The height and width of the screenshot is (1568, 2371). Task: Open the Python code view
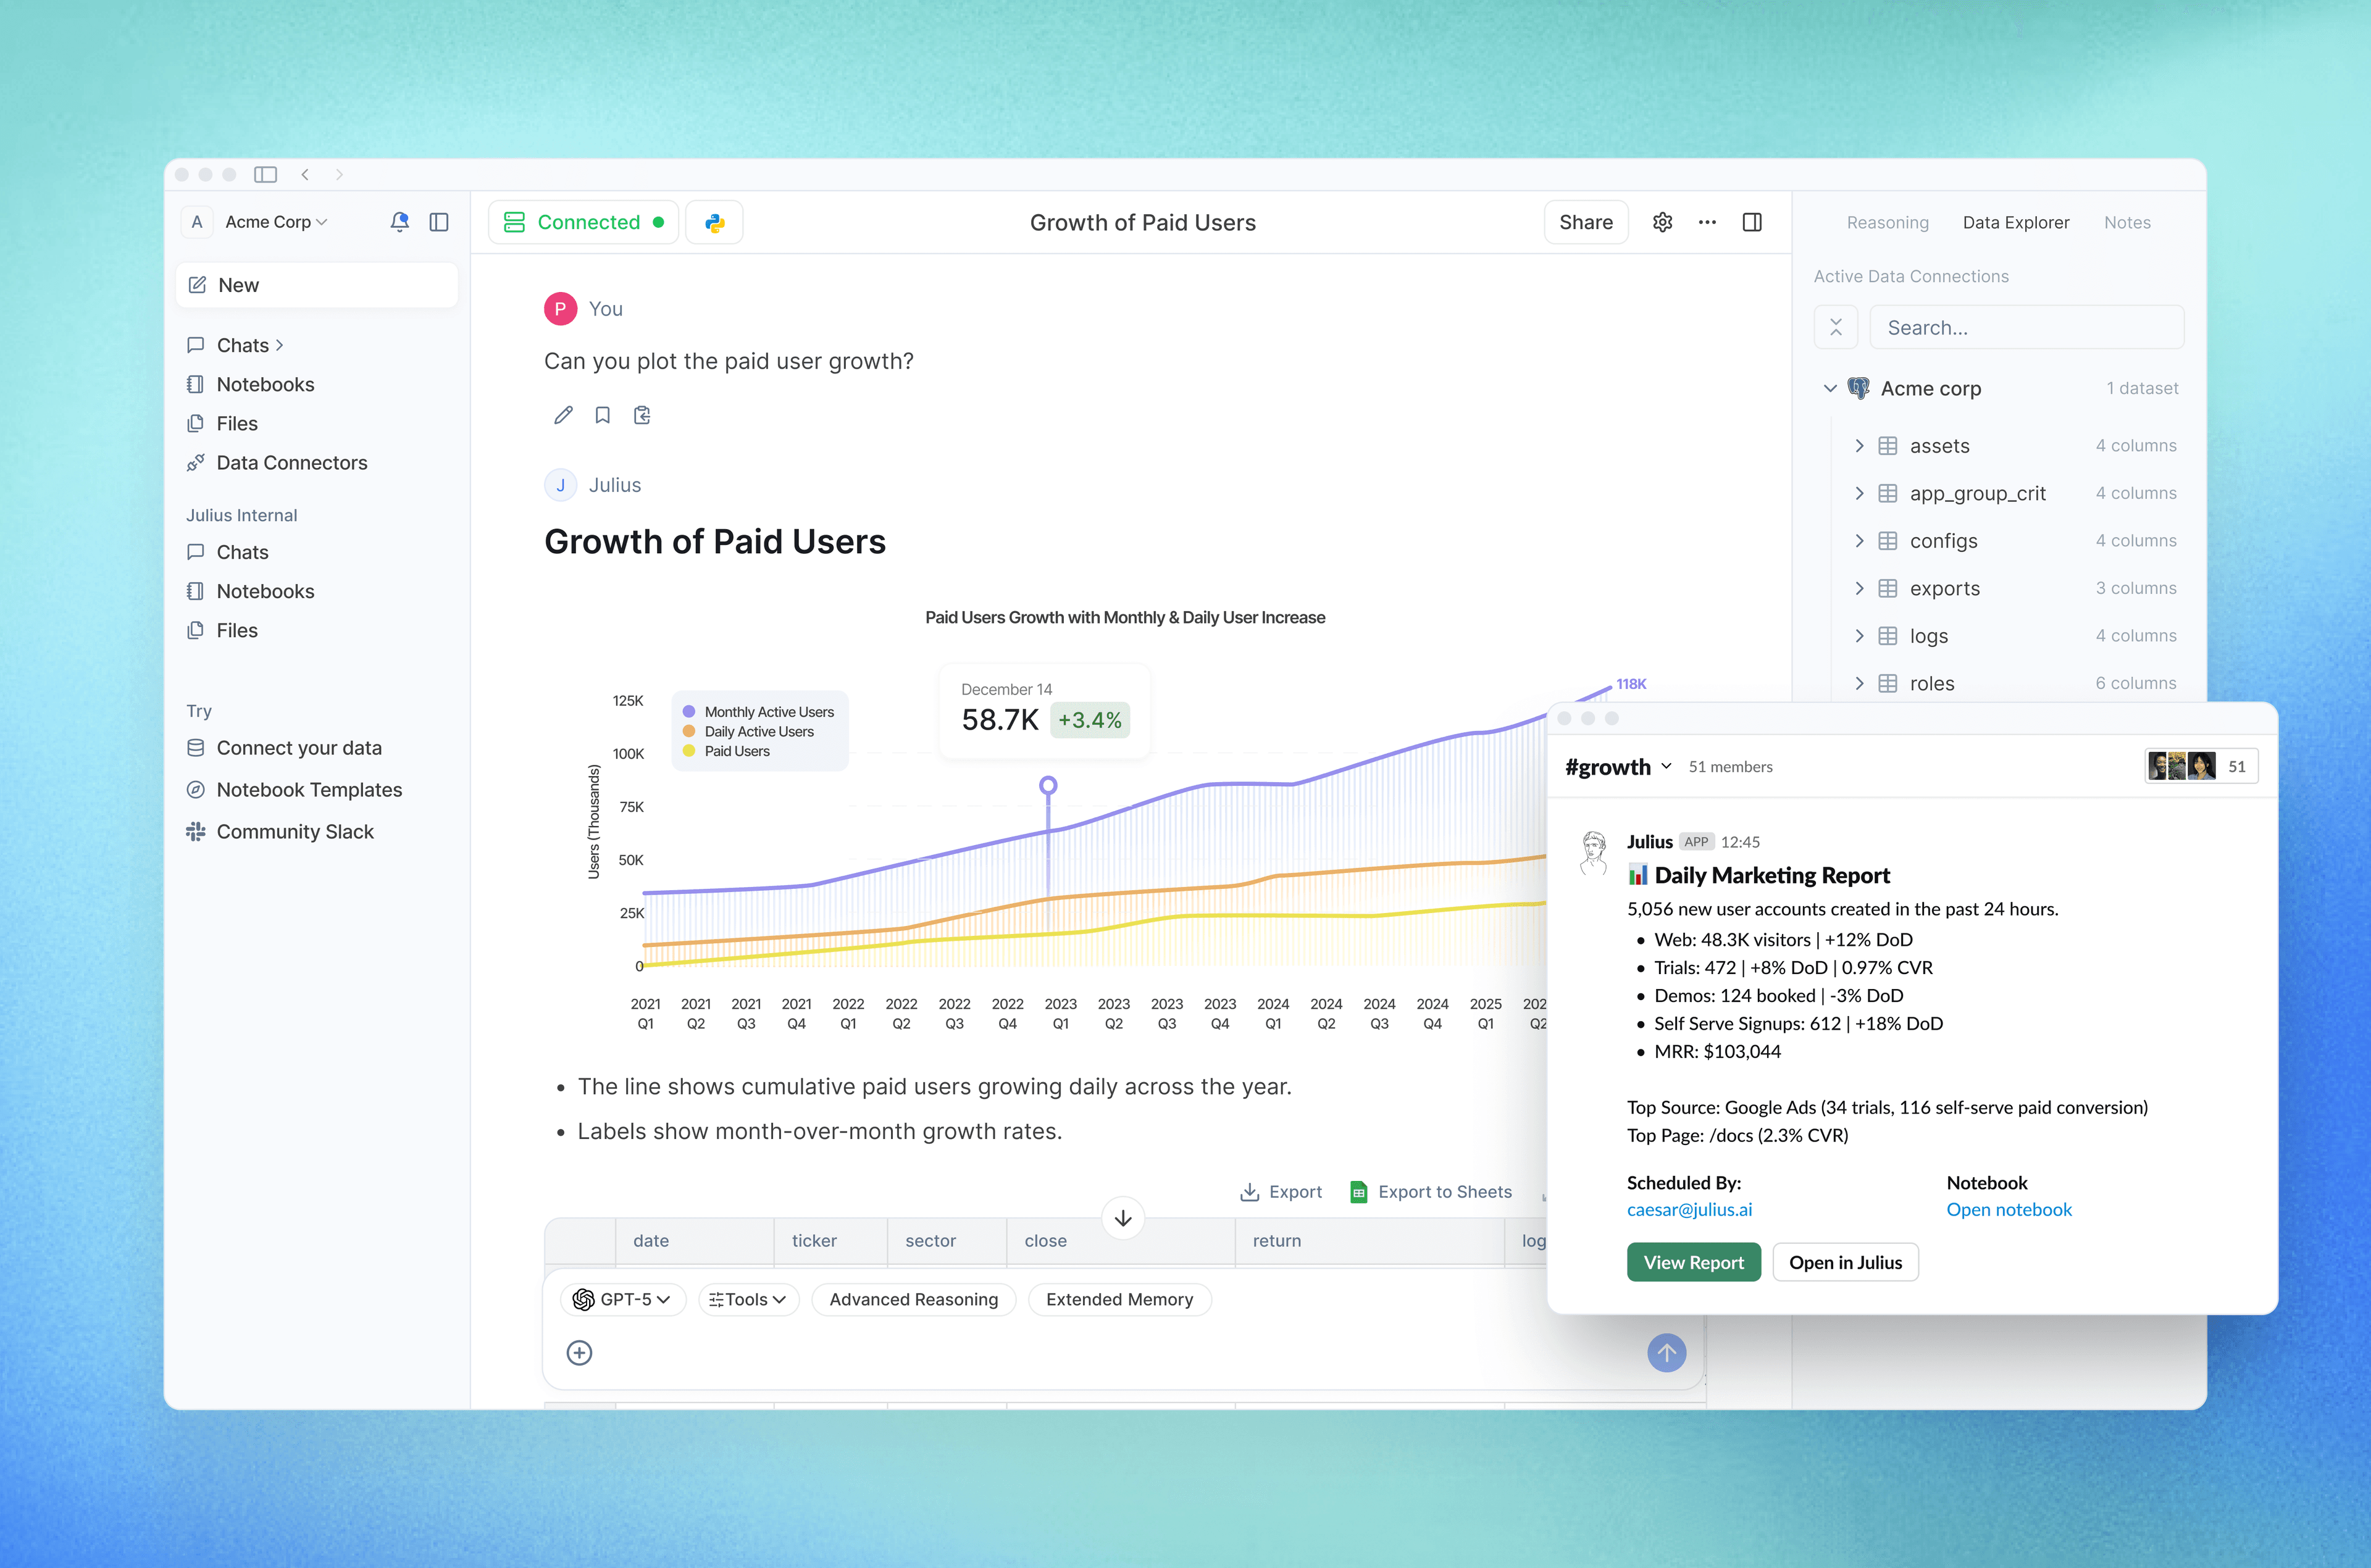(x=714, y=222)
